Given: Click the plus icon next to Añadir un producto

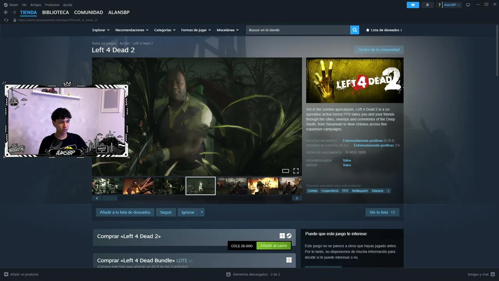Looking at the screenshot, I should click(6, 274).
